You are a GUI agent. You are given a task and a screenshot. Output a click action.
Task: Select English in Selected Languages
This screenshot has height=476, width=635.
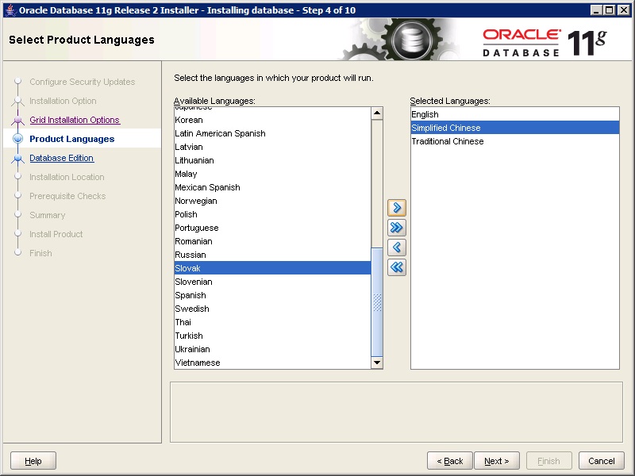[x=514, y=114]
